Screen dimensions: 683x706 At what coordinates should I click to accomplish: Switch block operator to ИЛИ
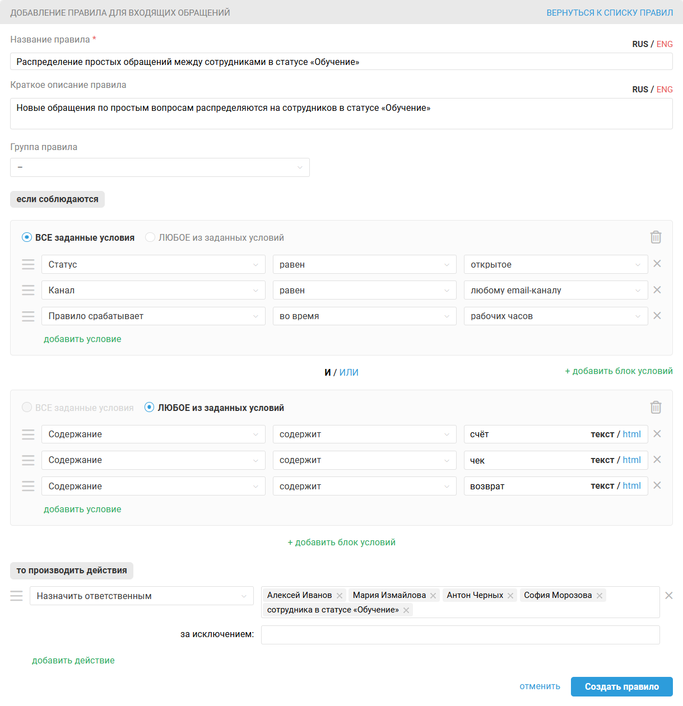[349, 372]
